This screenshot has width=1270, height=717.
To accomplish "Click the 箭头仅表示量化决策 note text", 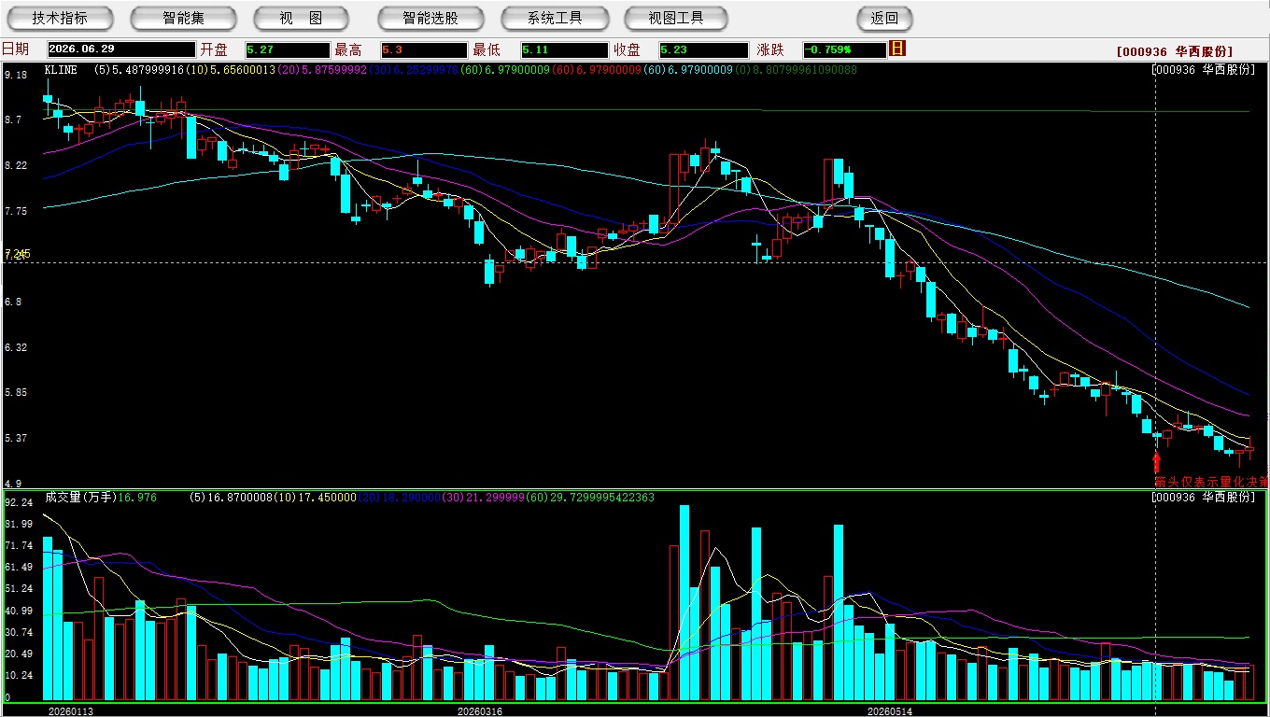I will click(x=1210, y=482).
